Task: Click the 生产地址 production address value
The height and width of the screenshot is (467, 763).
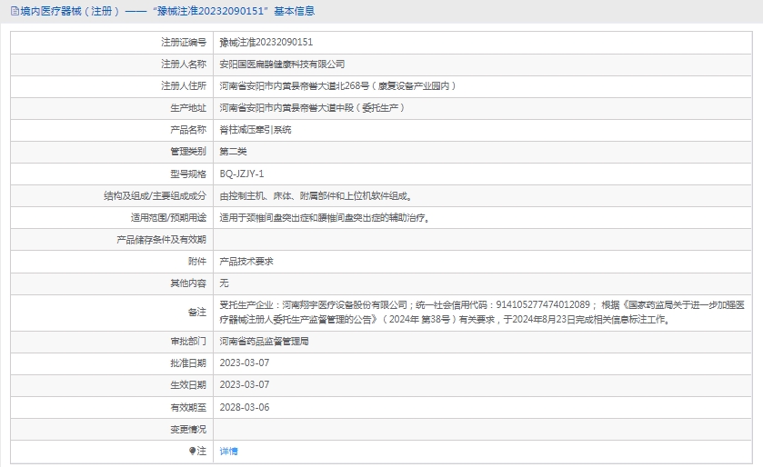Action: 312,107
